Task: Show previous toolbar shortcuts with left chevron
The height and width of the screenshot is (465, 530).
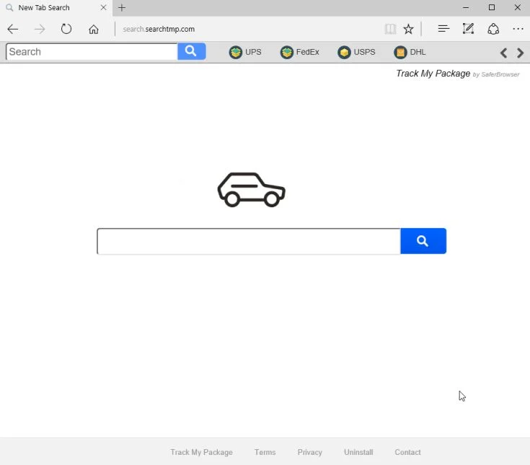Action: point(503,53)
